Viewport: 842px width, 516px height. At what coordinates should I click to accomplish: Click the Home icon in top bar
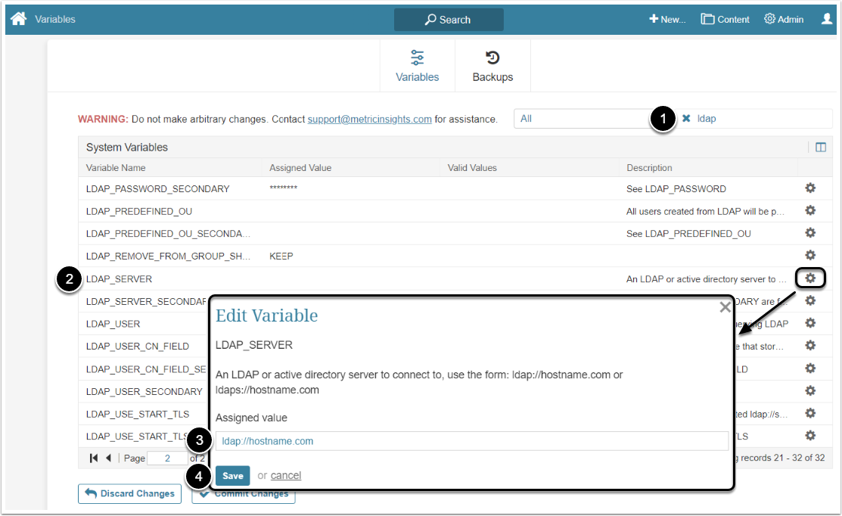coord(18,19)
